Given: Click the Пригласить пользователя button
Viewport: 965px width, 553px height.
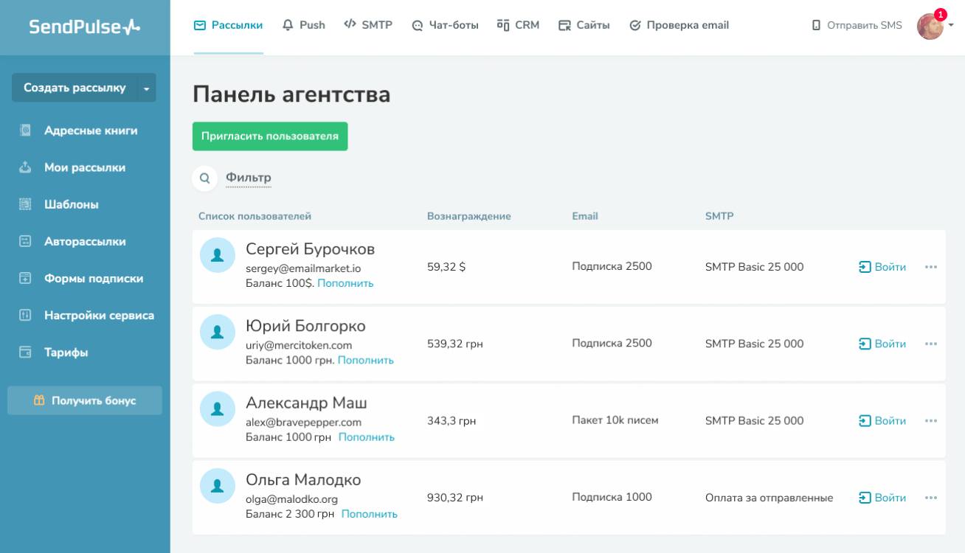Looking at the screenshot, I should tap(270, 136).
